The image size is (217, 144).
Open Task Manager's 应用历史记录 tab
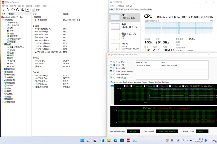124,9
